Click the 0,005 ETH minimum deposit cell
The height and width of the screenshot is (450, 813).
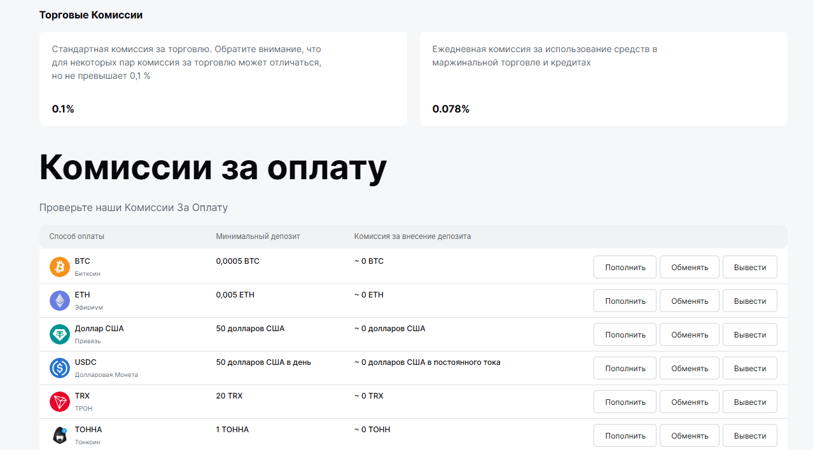235,295
